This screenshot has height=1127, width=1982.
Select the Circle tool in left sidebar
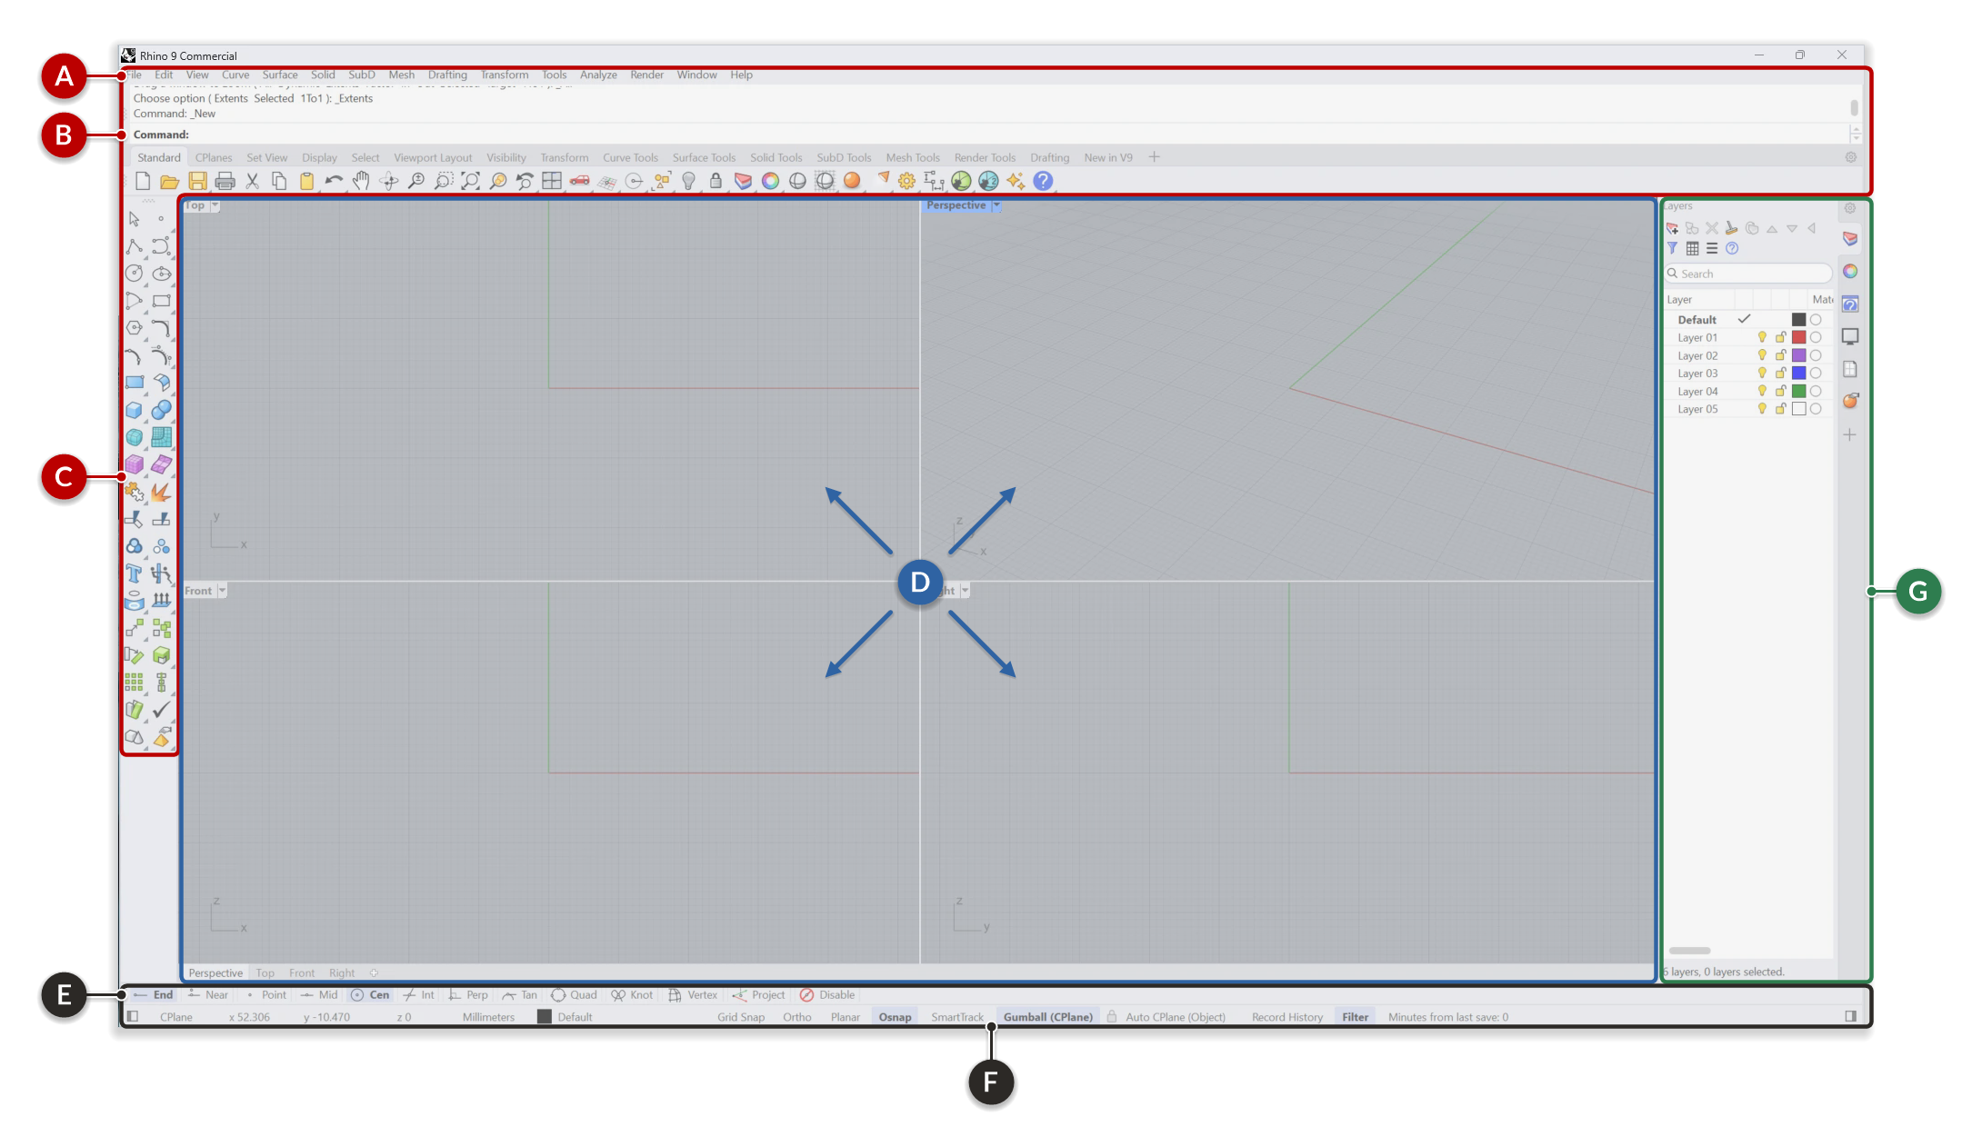[x=134, y=274]
